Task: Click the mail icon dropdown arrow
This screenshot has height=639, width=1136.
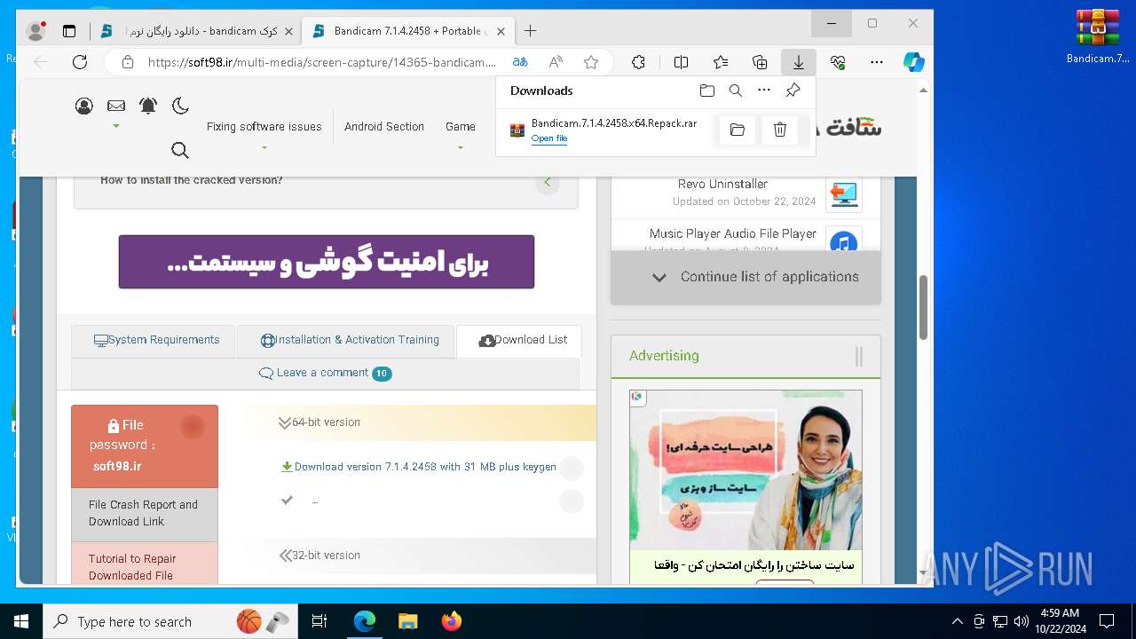Action: coord(116,126)
